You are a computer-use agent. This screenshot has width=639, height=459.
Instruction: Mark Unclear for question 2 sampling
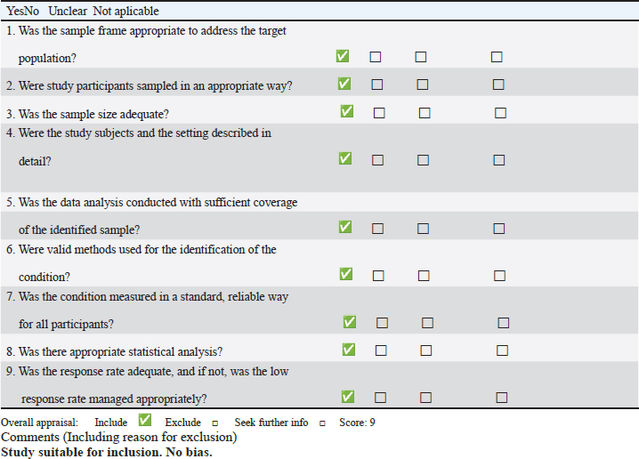click(423, 85)
